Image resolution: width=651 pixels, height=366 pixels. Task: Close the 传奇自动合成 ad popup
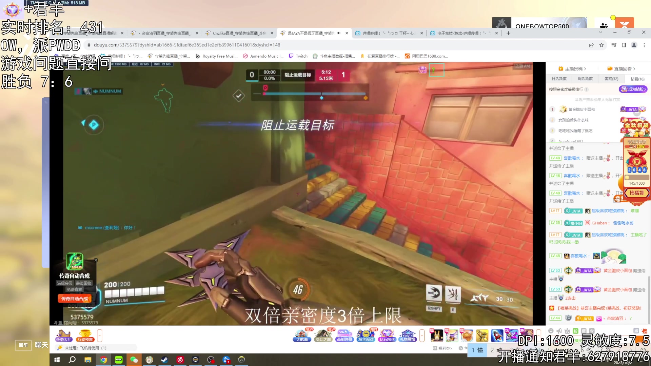(x=96, y=260)
